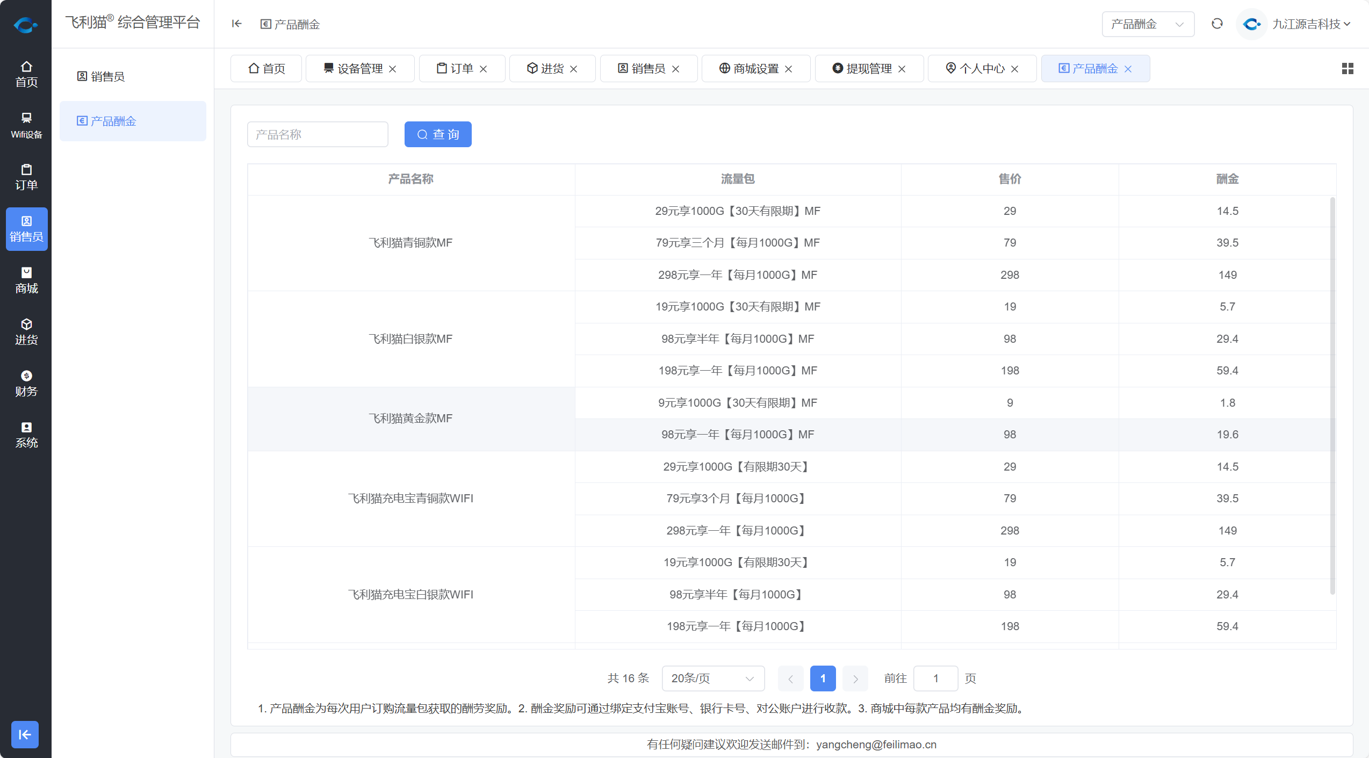1369x758 pixels.
Task: Select 产品酬金 submenu item
Action: point(133,121)
